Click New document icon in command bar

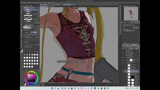point(43,4)
